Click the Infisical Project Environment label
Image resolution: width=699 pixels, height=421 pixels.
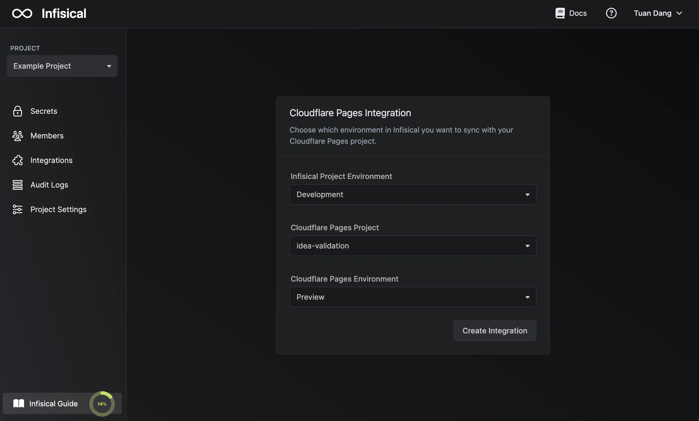[x=341, y=176]
